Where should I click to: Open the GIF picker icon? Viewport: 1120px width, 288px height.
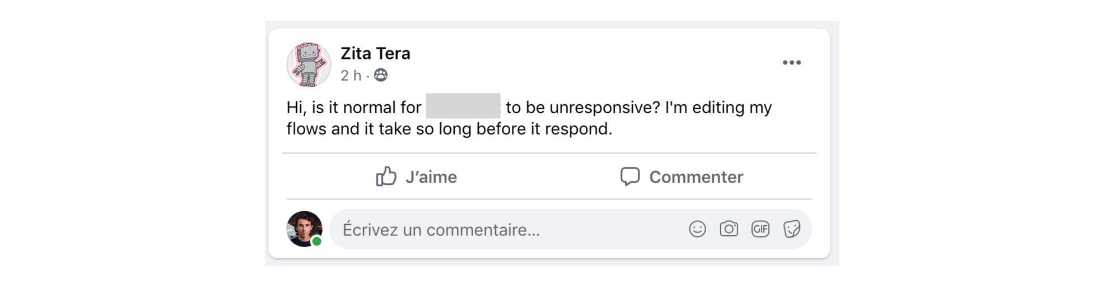pos(760,229)
